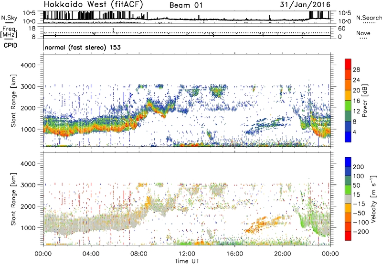Click the 'CPID' label

11,45
